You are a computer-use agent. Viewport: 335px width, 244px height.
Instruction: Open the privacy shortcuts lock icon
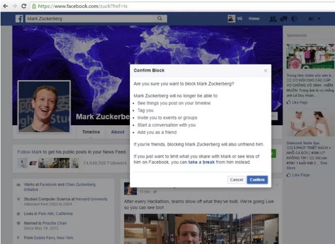pyautogui.click(x=312, y=19)
